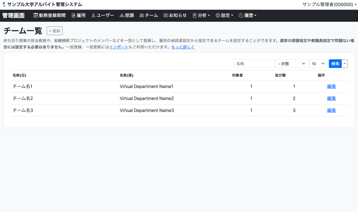Edit チーム名2 via its 編集 link
This screenshot has height=212, width=358.
331,98
